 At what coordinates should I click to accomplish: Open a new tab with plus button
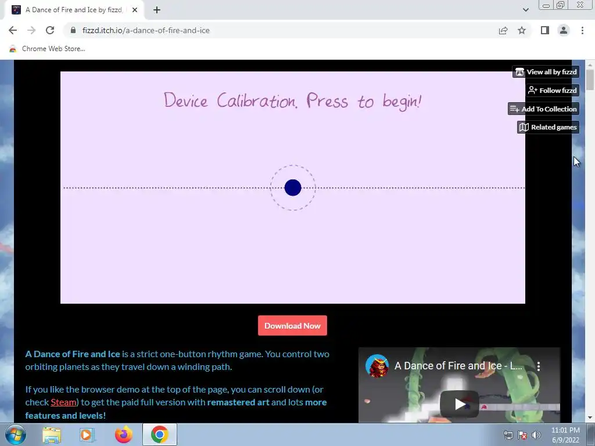[157, 10]
